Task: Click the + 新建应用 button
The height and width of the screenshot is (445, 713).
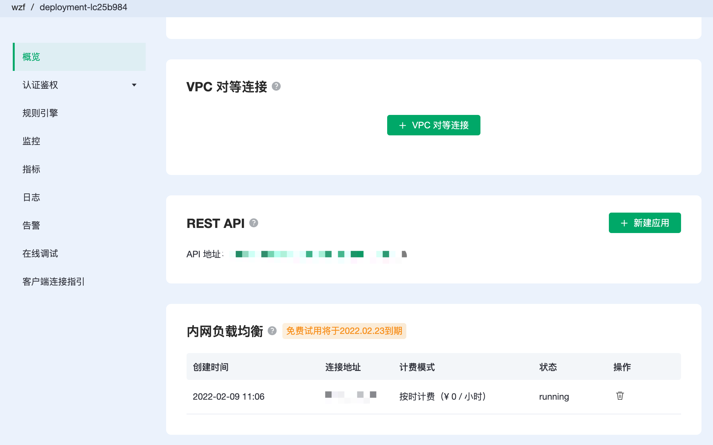Action: 645,223
